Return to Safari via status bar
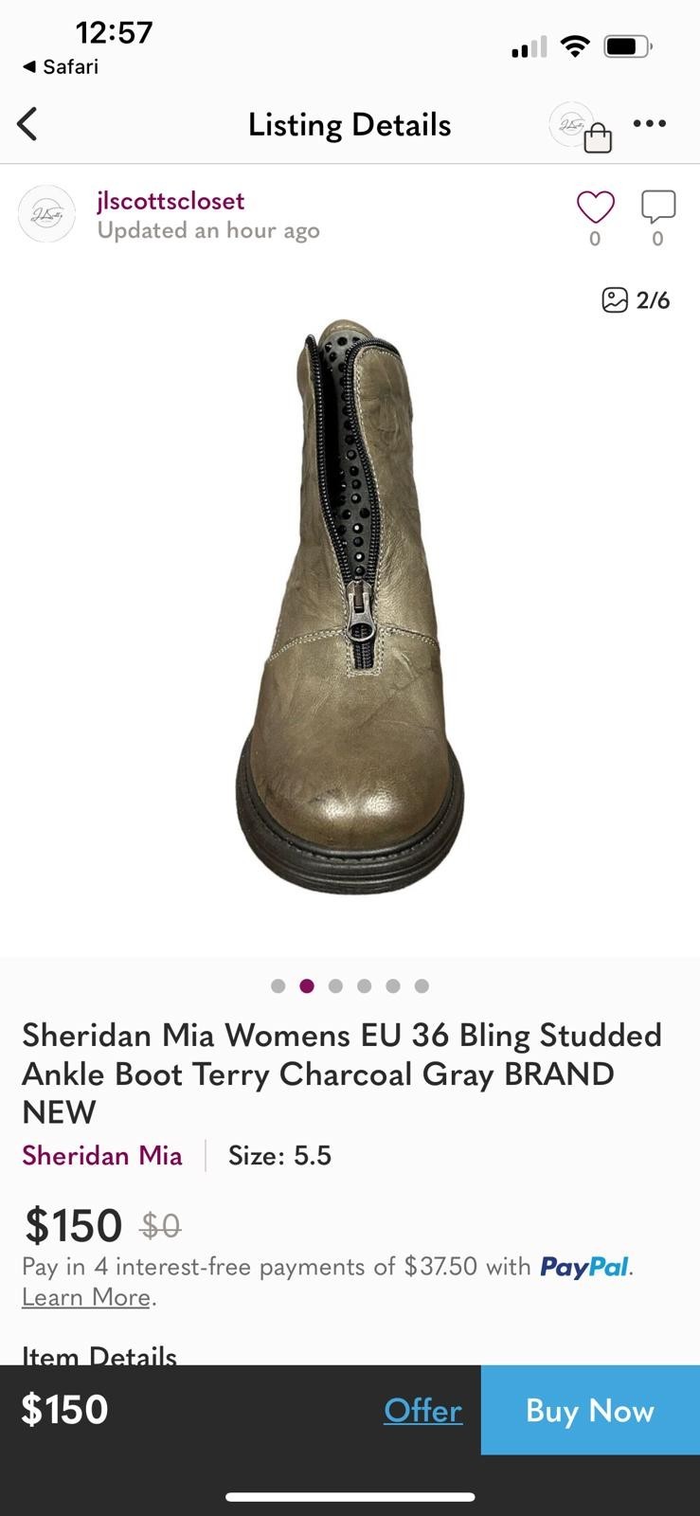This screenshot has width=700, height=1516. [60, 66]
